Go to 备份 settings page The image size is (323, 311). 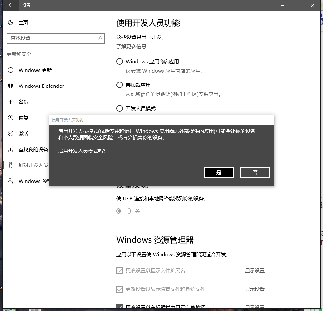(x=23, y=102)
